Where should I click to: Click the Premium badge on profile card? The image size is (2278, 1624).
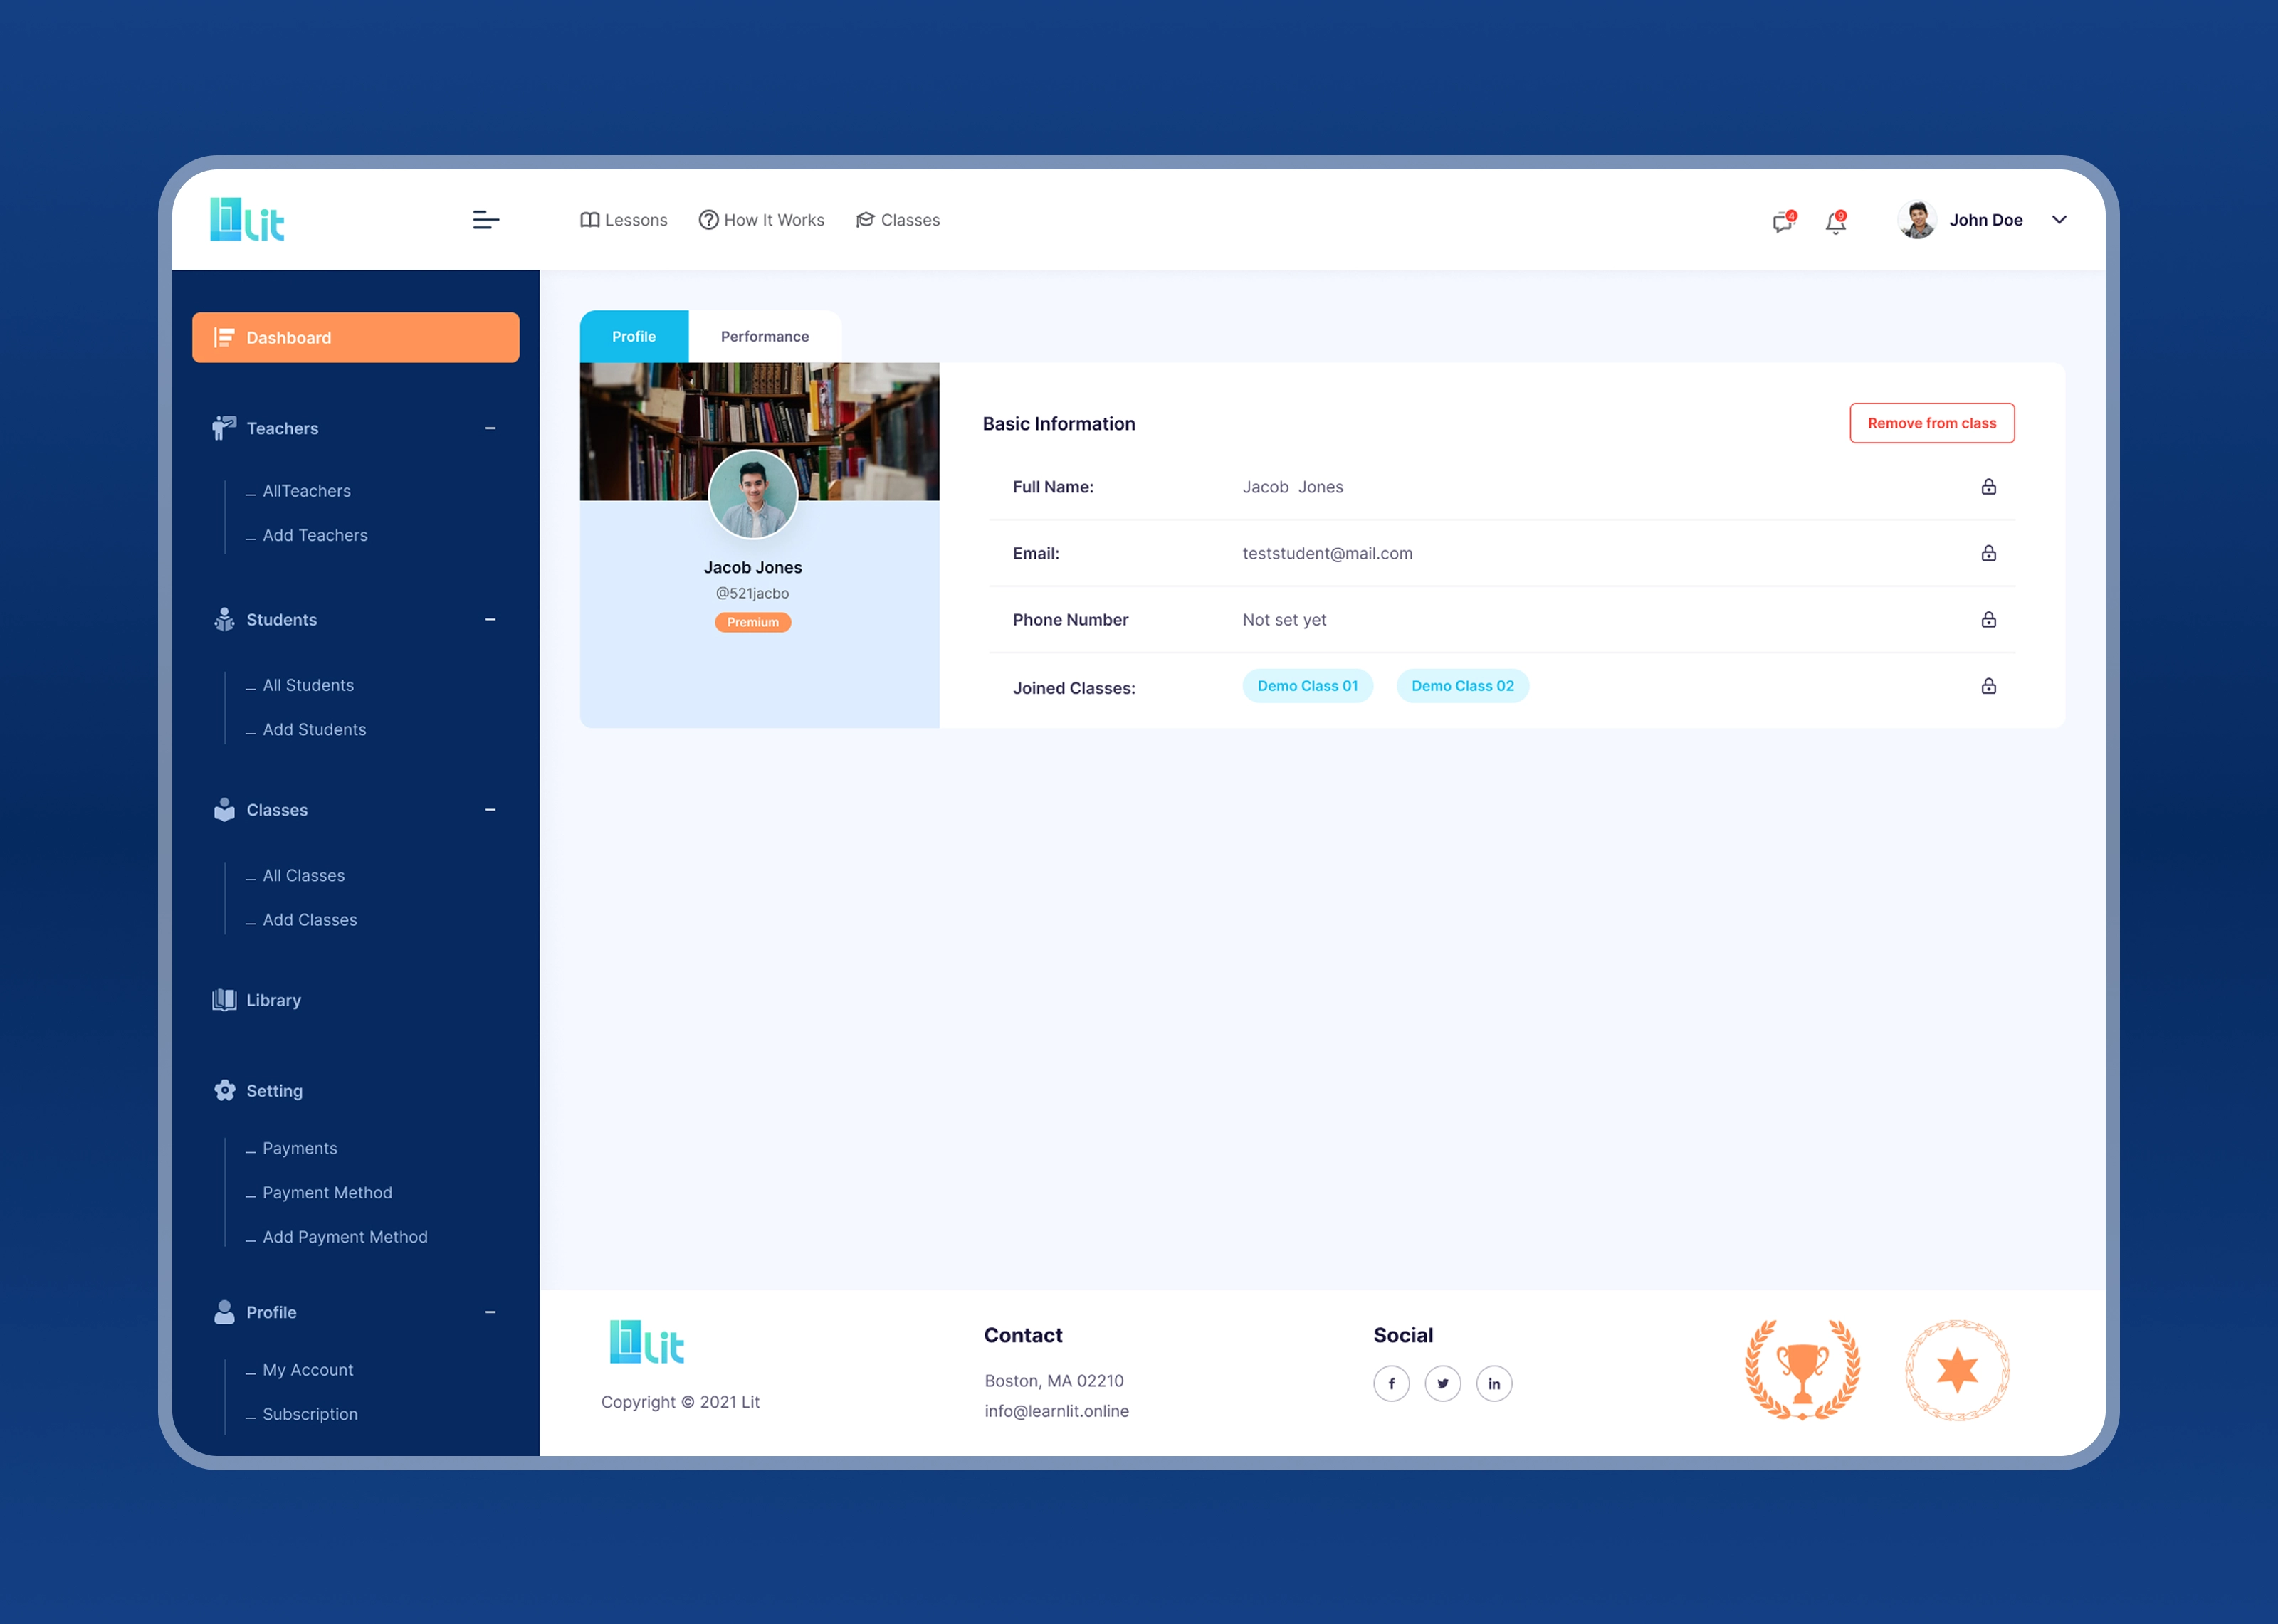(753, 622)
